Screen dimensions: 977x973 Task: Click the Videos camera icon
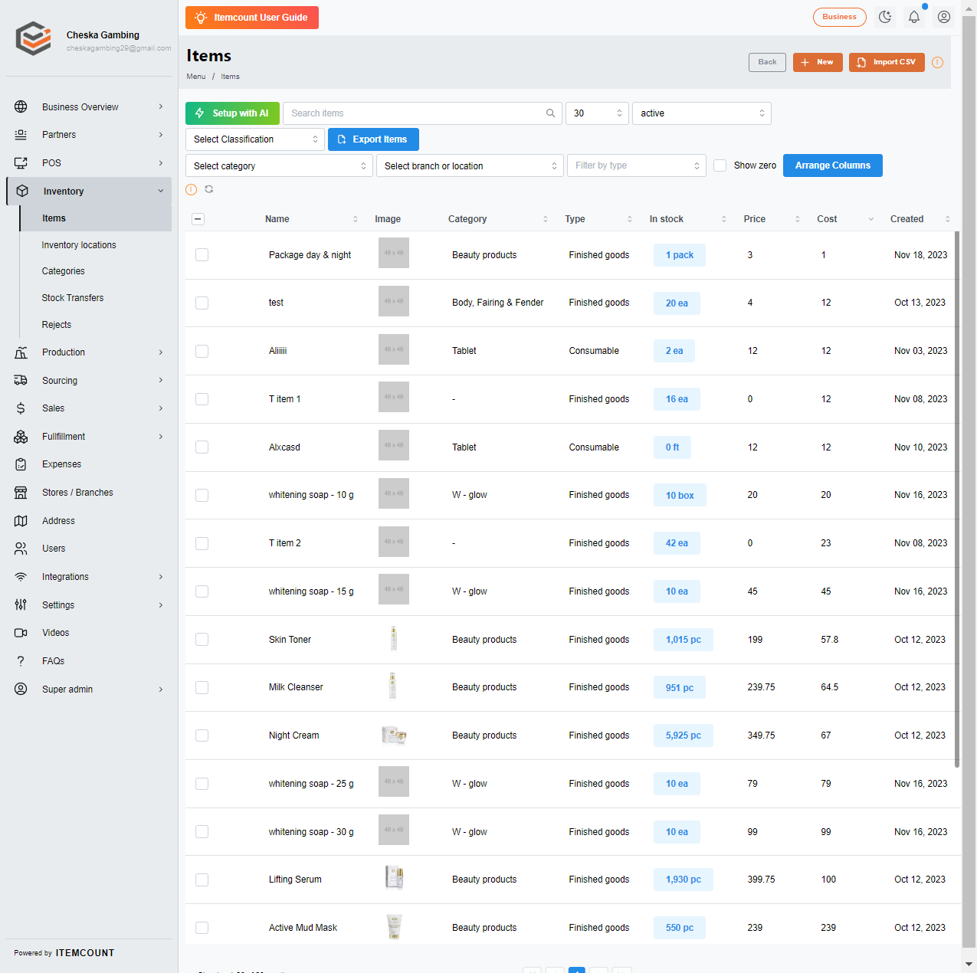click(x=21, y=633)
